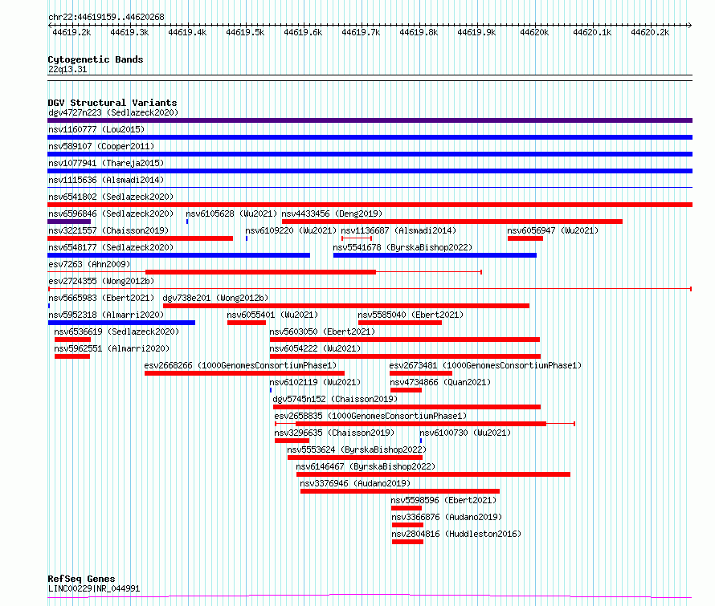Click the 44620k ruler tick label
715x606 pixels.
pos(534,32)
